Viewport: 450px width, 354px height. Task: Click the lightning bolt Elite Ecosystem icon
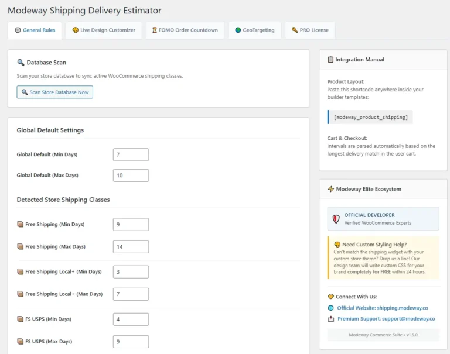(x=331, y=189)
